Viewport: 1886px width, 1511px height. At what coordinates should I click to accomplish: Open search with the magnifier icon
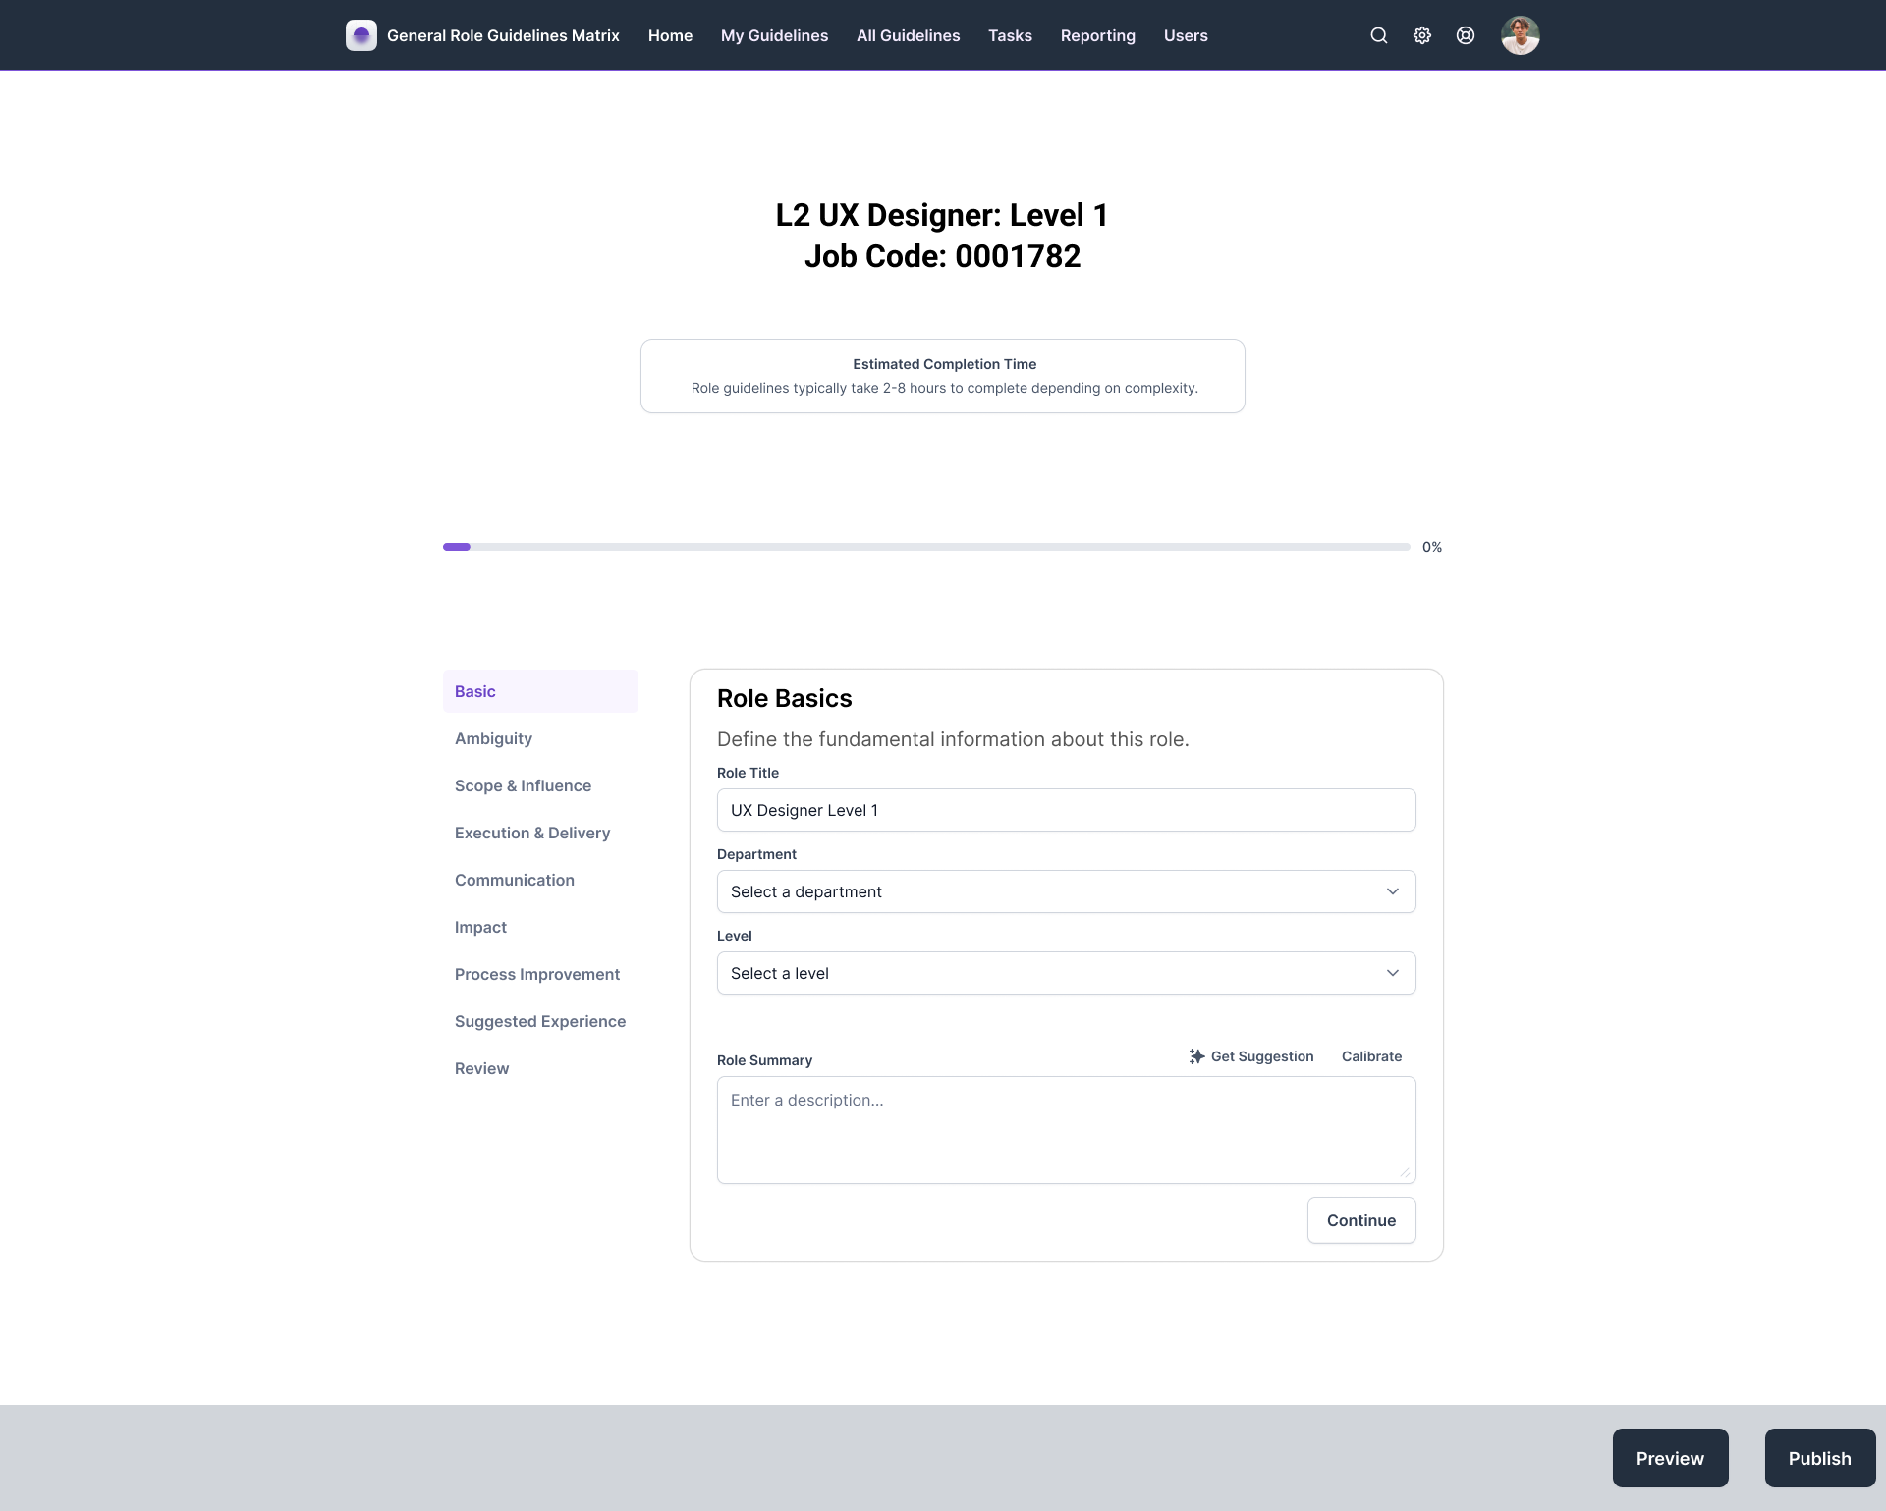point(1379,35)
